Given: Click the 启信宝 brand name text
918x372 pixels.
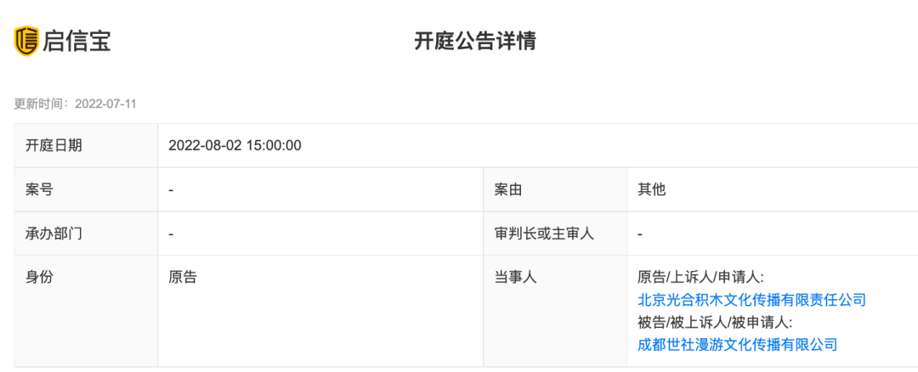Looking at the screenshot, I should pyautogui.click(x=76, y=42).
